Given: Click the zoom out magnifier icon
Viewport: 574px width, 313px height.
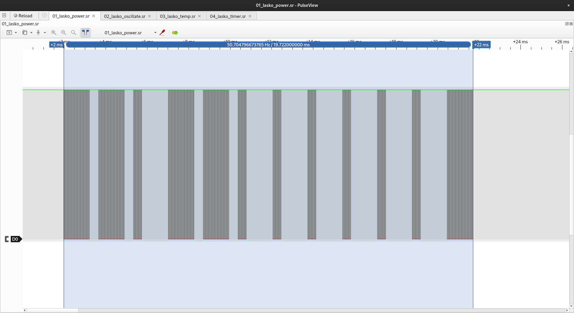Looking at the screenshot, I should pos(64,33).
